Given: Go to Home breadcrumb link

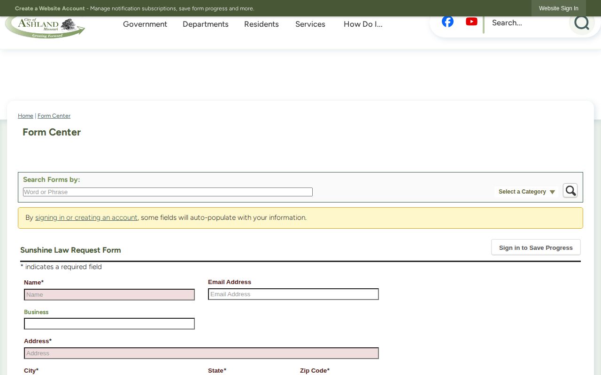Looking at the screenshot, I should 25,116.
